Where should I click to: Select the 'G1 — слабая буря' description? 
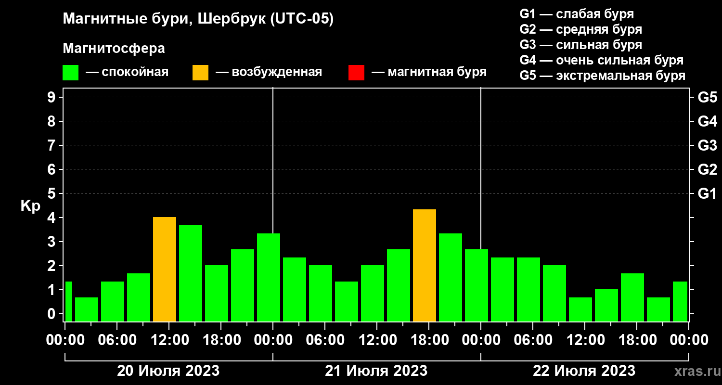pos(577,13)
